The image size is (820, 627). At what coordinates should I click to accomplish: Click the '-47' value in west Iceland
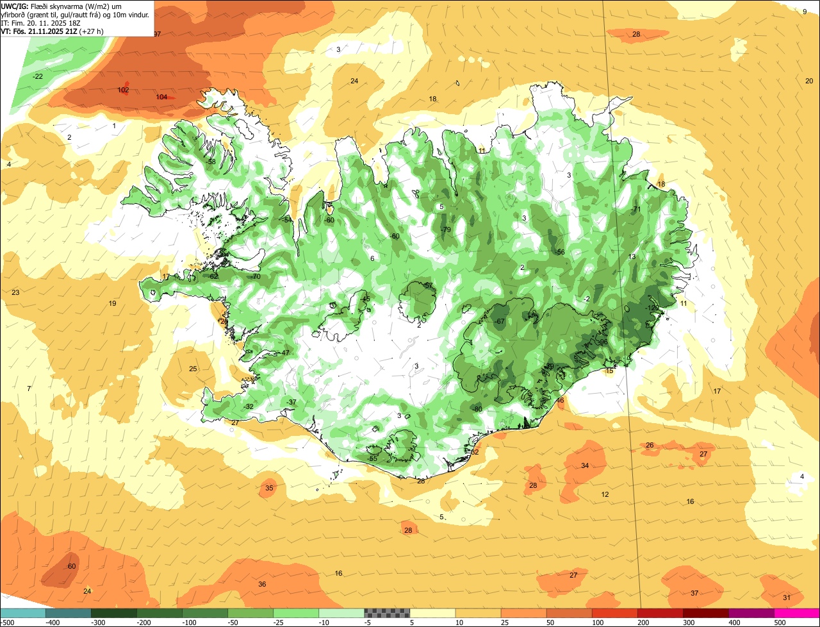tap(284, 353)
